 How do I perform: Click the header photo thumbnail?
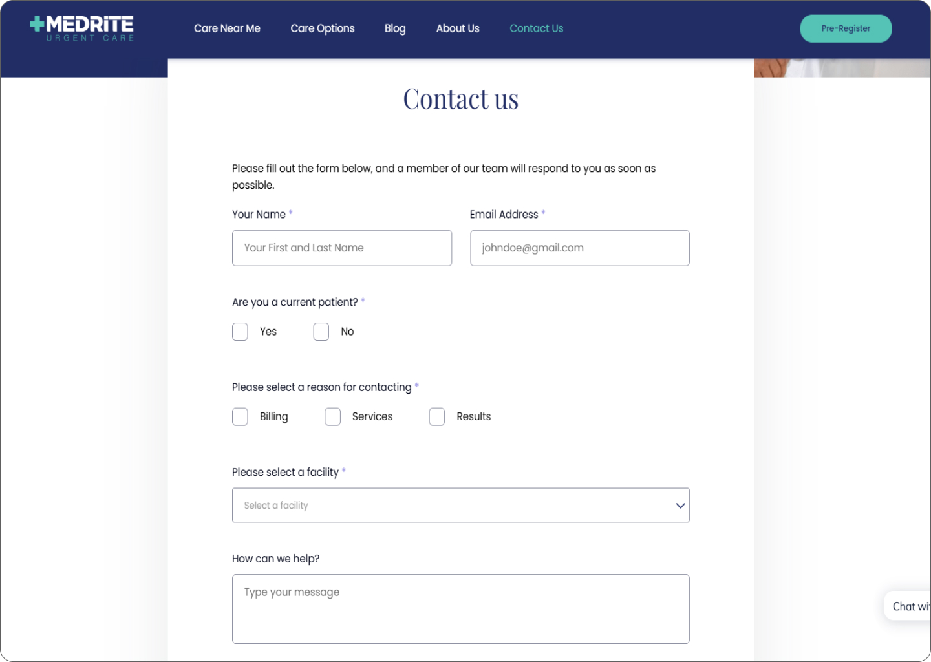tap(842, 68)
